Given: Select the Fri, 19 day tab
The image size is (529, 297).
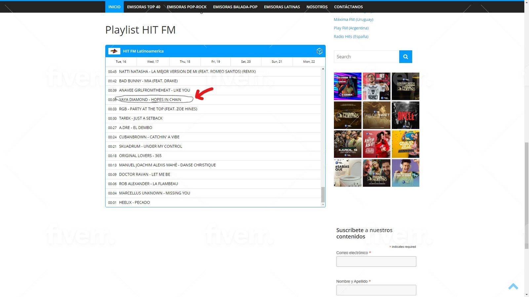Looking at the screenshot, I should coord(216,62).
